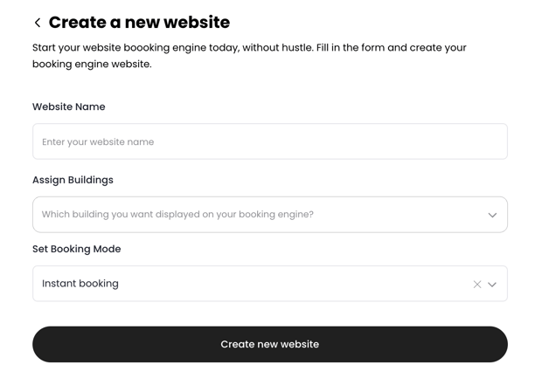Click the "Create a new website" heading
This screenshot has width=549, height=392.
tap(139, 23)
